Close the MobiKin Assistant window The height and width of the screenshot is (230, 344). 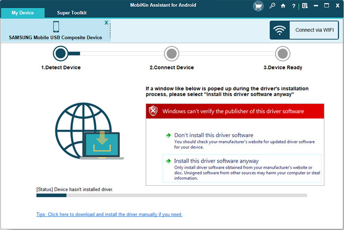338,6
